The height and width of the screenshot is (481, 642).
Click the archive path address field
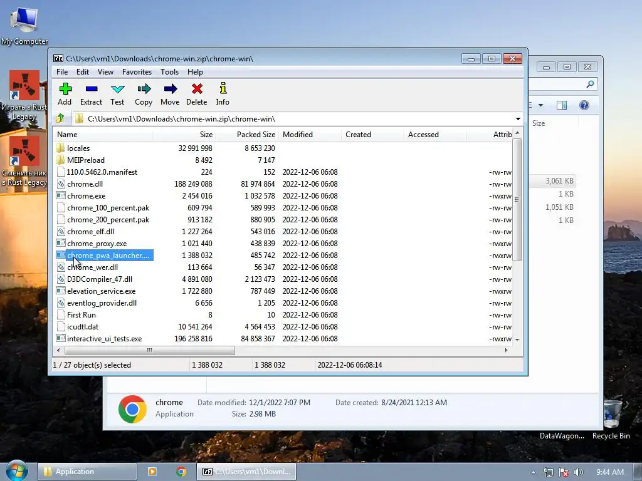point(293,119)
